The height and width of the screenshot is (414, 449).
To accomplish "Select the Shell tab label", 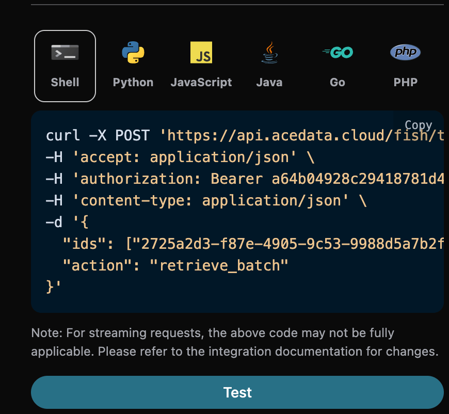I will click(x=65, y=83).
